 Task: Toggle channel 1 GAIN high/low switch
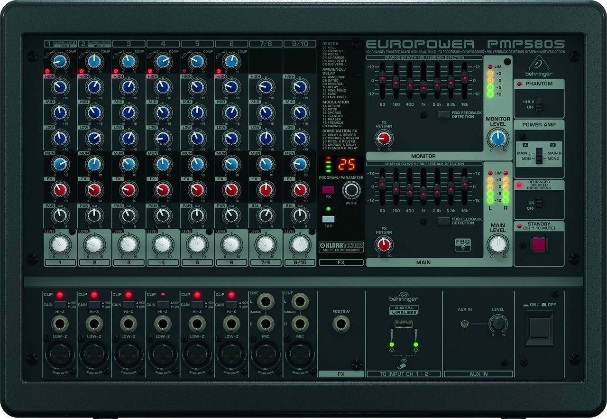click(x=60, y=305)
